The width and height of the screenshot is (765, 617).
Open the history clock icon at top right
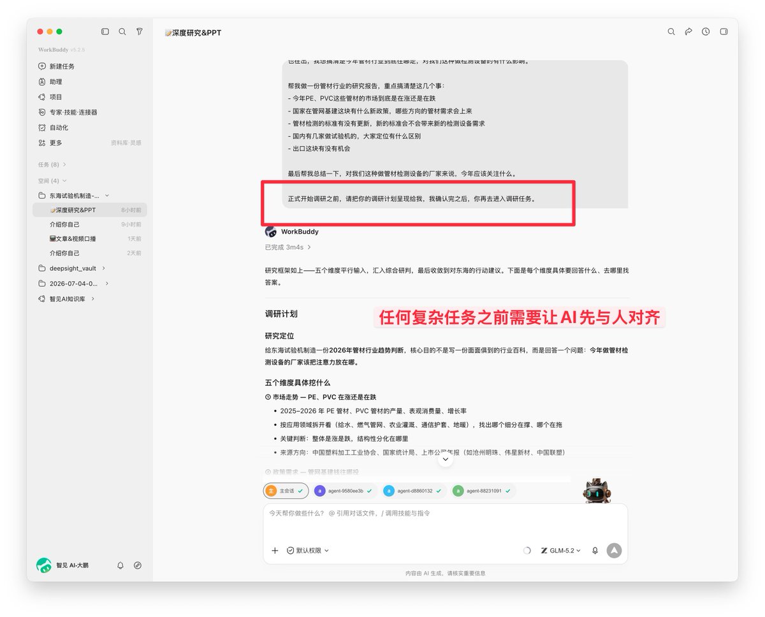tap(706, 31)
